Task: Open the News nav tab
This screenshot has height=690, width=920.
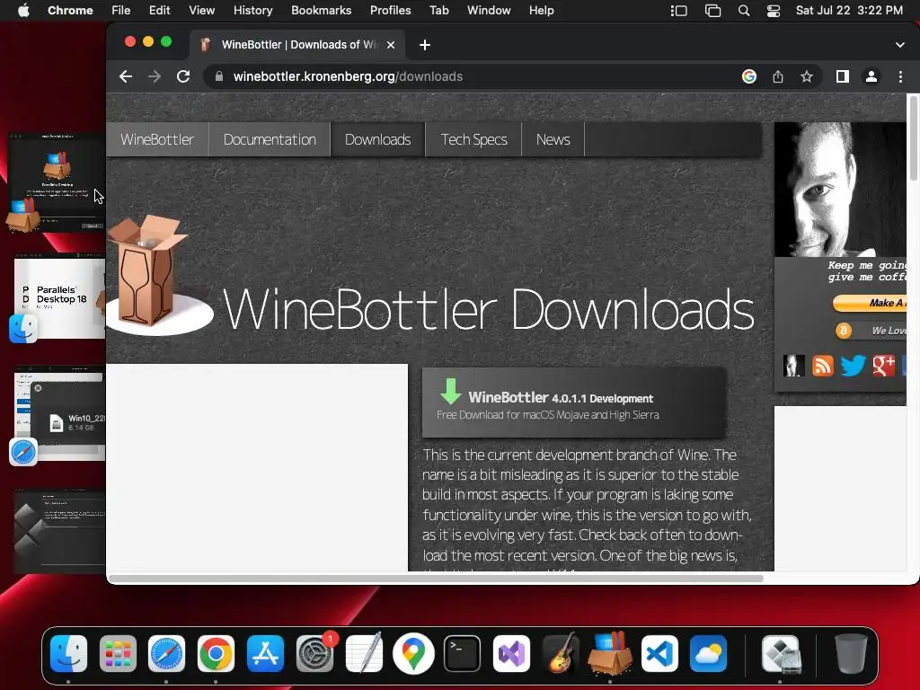Action: coord(553,139)
